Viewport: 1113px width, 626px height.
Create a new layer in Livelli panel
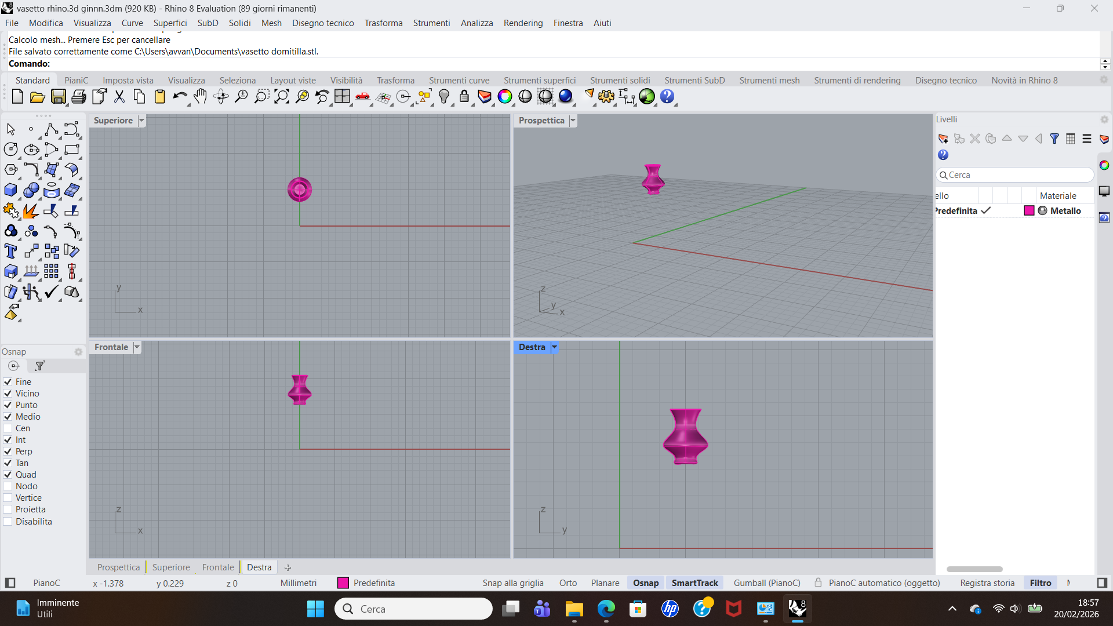pyautogui.click(x=944, y=139)
